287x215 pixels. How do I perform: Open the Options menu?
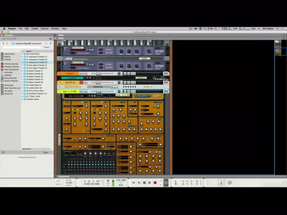click(x=44, y=29)
